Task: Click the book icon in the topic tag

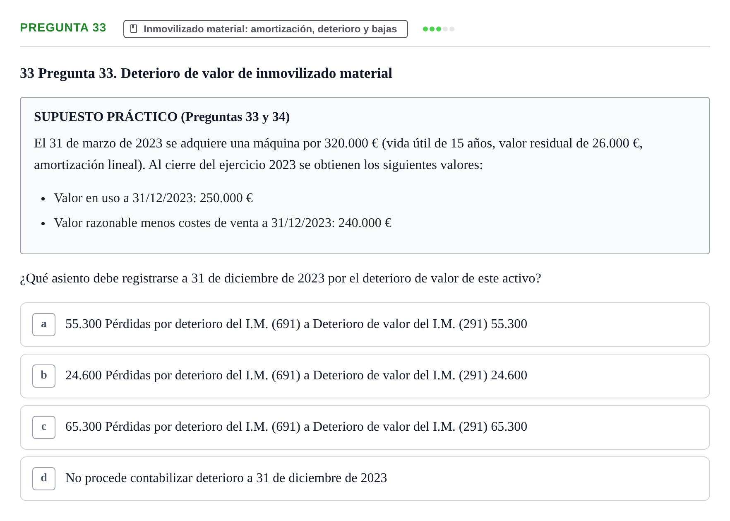Action: coord(134,29)
